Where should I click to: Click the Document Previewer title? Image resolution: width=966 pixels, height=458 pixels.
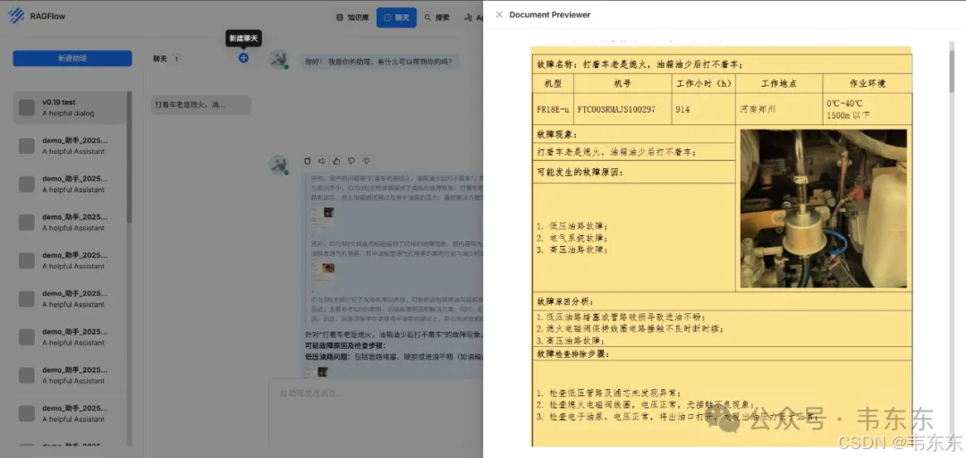click(x=549, y=15)
